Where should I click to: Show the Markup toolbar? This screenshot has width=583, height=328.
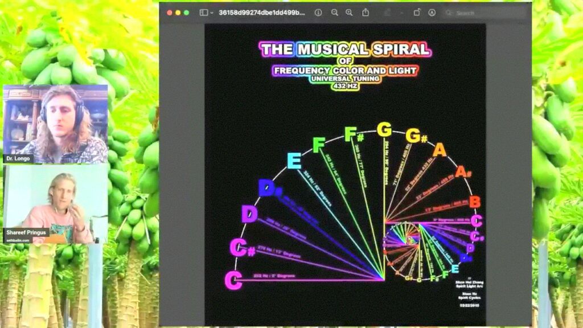[432, 13]
